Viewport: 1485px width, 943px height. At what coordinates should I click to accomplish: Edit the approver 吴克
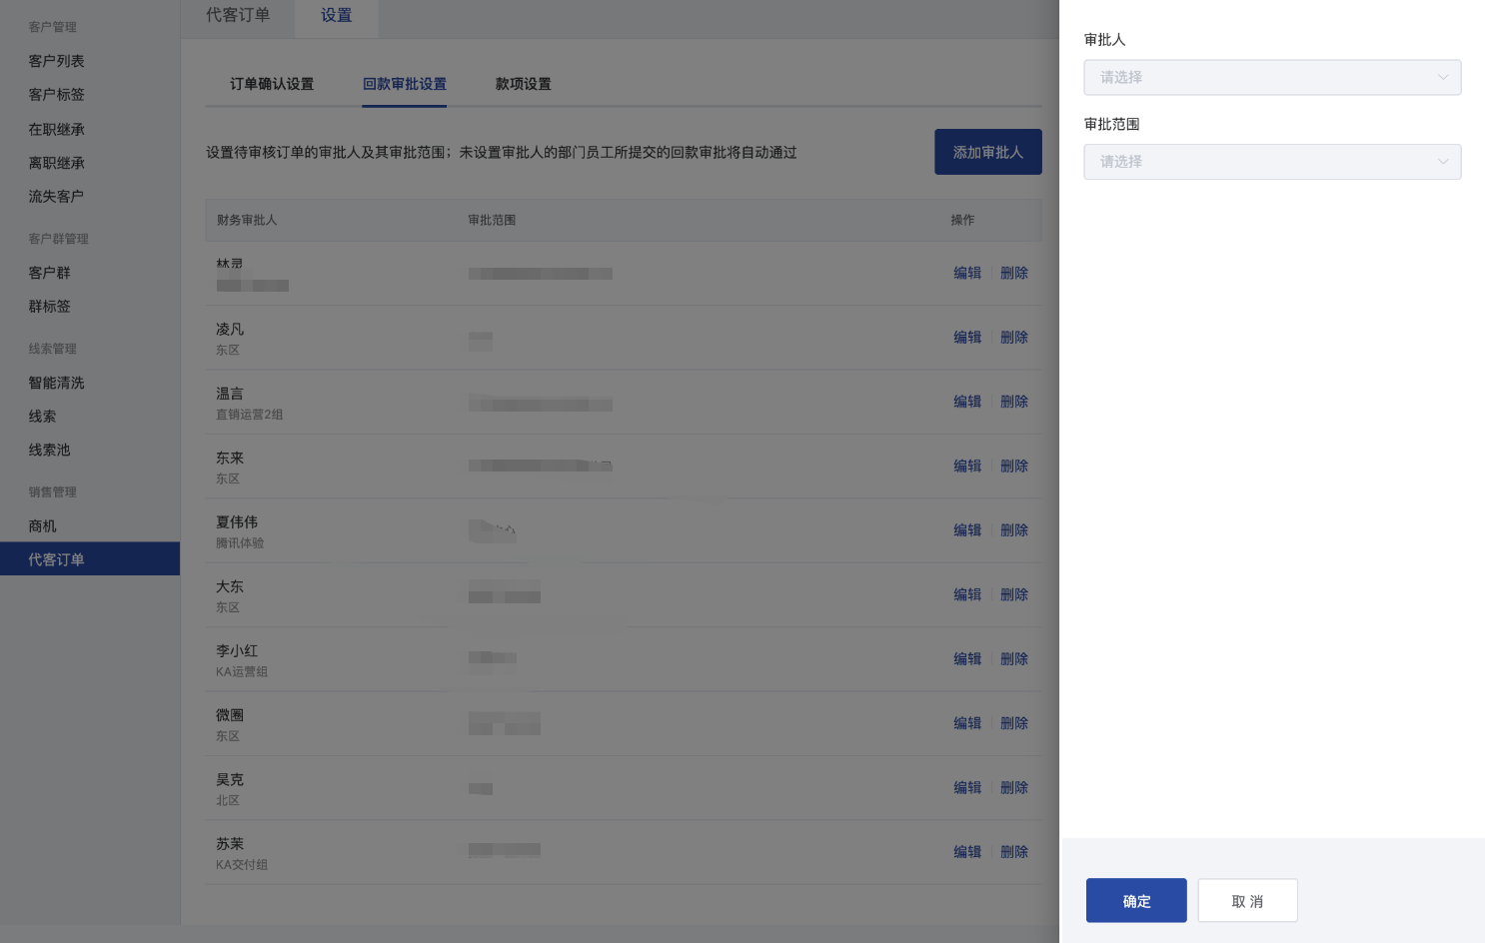tap(967, 788)
